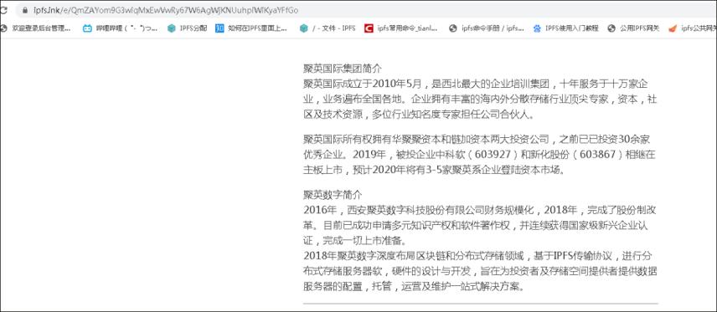Click the line starting 服务器的配置，托管

(x=414, y=287)
